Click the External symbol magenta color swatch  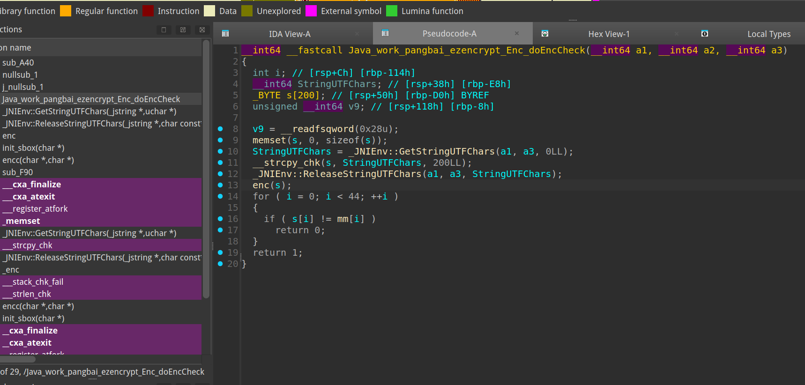(x=311, y=11)
